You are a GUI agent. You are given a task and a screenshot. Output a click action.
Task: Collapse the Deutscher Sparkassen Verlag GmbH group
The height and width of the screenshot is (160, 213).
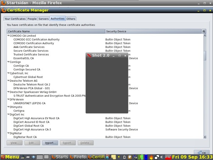(x=9, y=92)
